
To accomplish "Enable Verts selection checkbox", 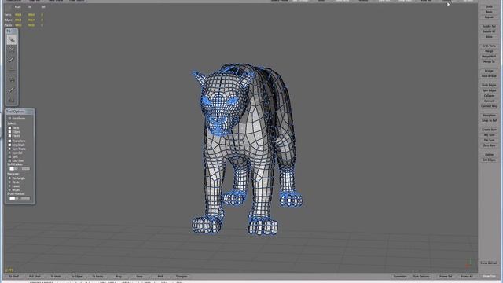I will (9, 128).
